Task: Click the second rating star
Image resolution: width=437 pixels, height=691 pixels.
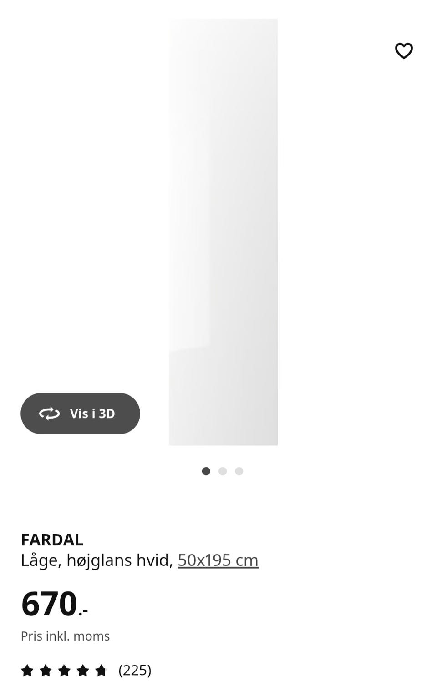Action: coord(46,670)
